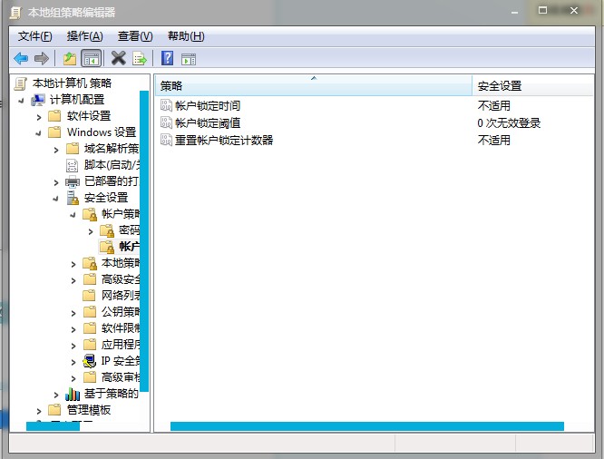This screenshot has height=459, width=604.
Task: Open the 操作(A) menu
Action: 84,36
